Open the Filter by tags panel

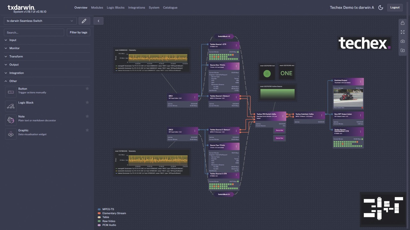78,32
